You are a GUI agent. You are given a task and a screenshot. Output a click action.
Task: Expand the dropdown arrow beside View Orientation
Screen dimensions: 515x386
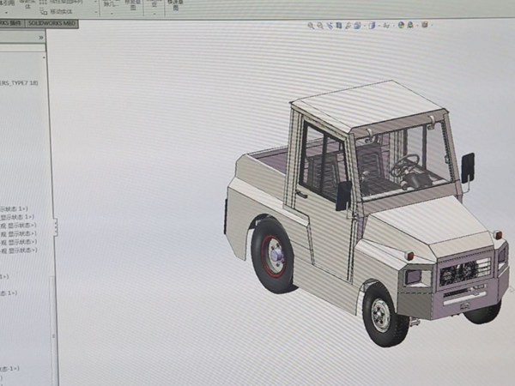tap(364, 26)
